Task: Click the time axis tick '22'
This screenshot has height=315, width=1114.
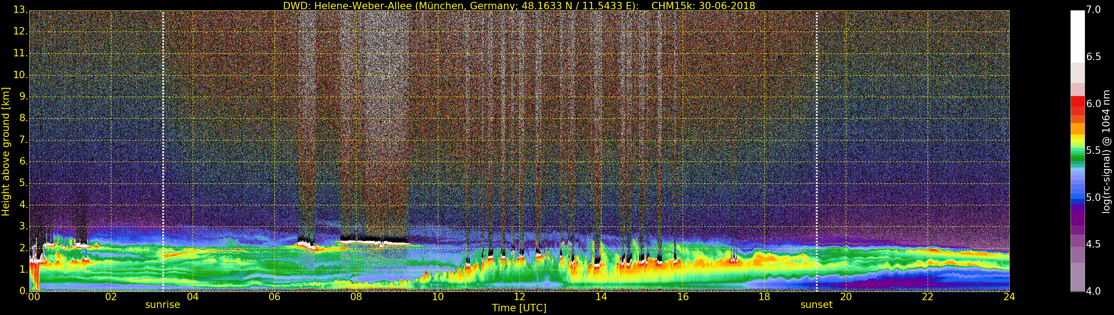Action: point(928,297)
